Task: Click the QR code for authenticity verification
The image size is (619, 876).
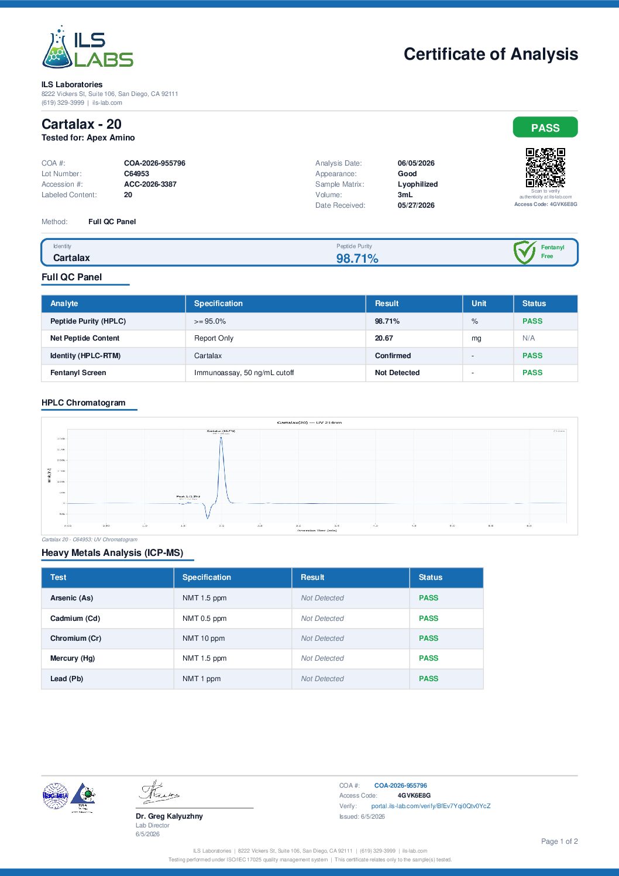Action: pyautogui.click(x=545, y=167)
